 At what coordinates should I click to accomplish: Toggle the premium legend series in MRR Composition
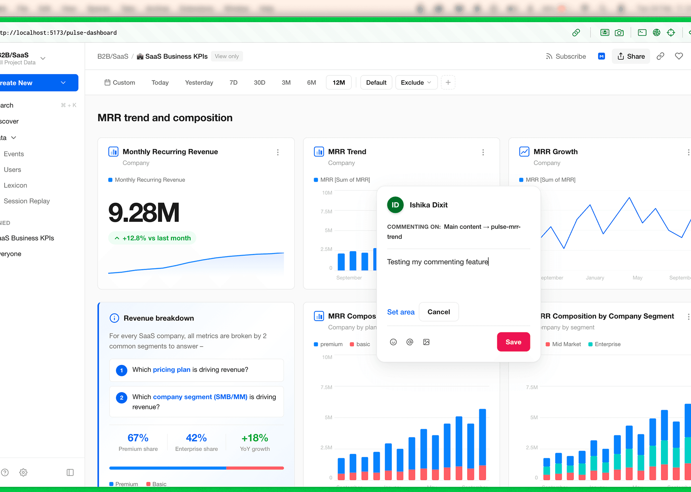click(328, 344)
